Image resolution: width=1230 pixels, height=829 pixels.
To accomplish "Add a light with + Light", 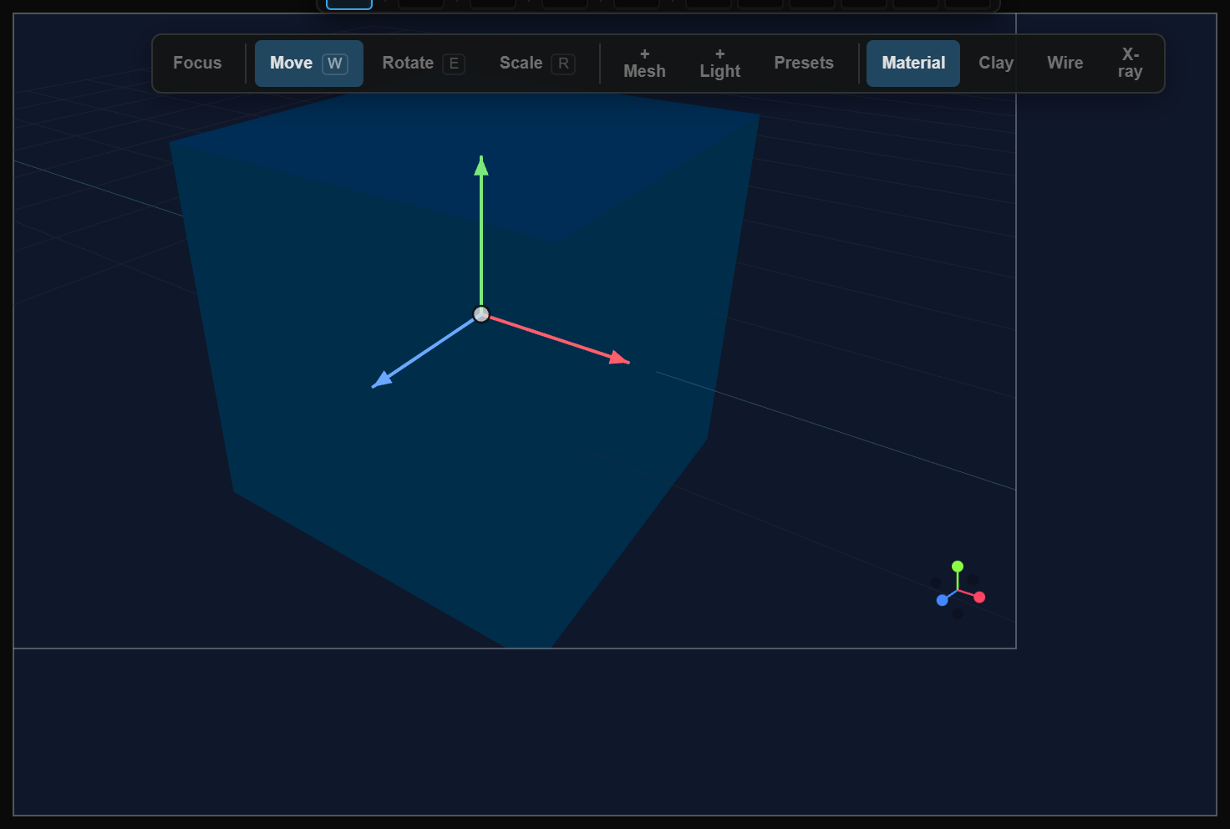I will pos(720,64).
